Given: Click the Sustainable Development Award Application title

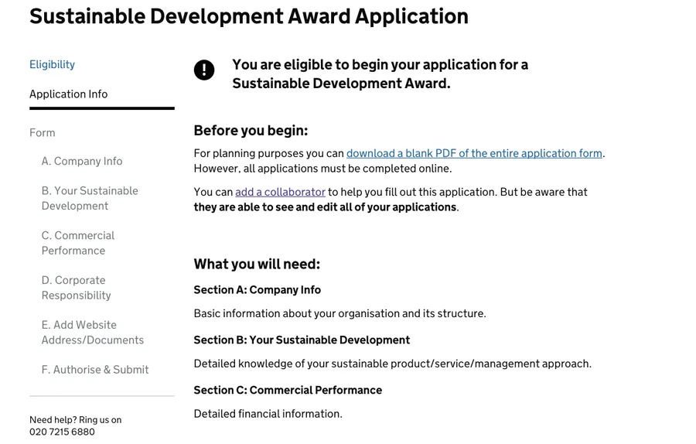Looking at the screenshot, I should [248, 16].
